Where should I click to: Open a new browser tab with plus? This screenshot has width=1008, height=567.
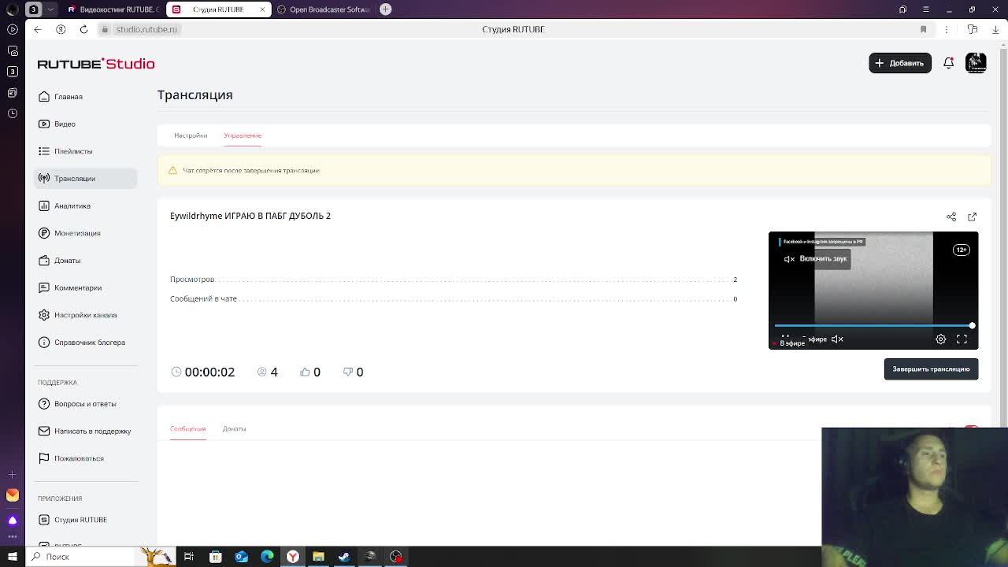point(386,9)
